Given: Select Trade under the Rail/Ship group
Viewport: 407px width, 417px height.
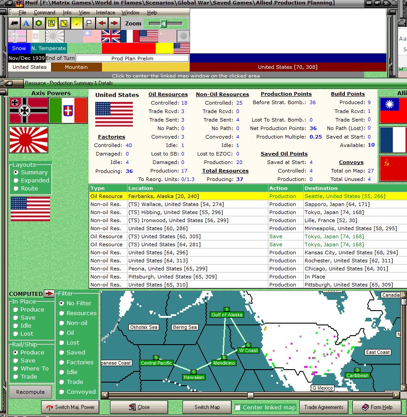Looking at the screenshot, I should point(16,377).
